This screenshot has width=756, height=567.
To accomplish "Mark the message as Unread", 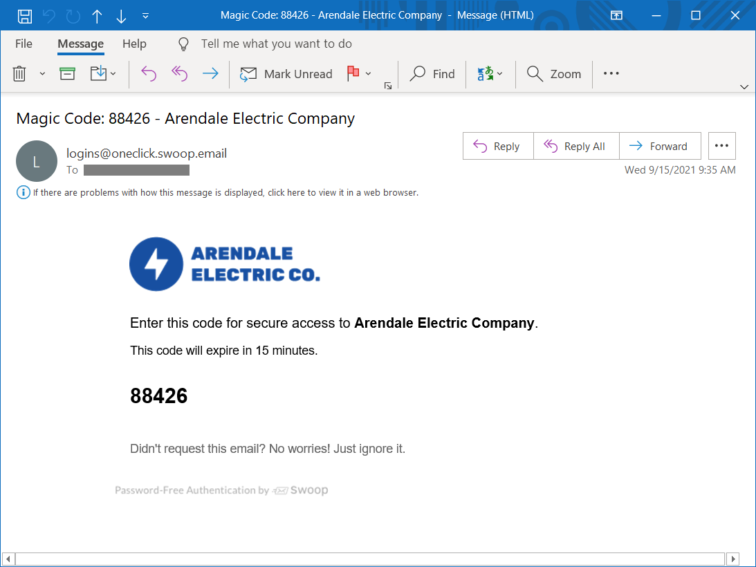I will point(286,74).
